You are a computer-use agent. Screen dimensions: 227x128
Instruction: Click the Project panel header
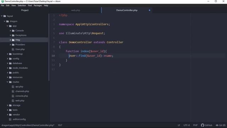(25, 10)
